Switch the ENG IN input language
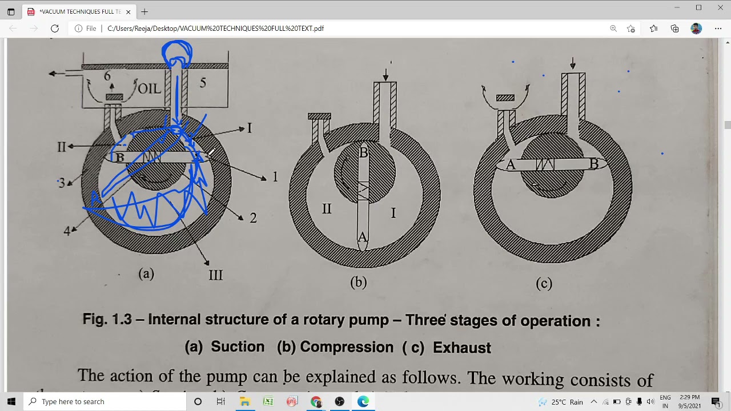Screen dimensions: 731x411 (665, 402)
